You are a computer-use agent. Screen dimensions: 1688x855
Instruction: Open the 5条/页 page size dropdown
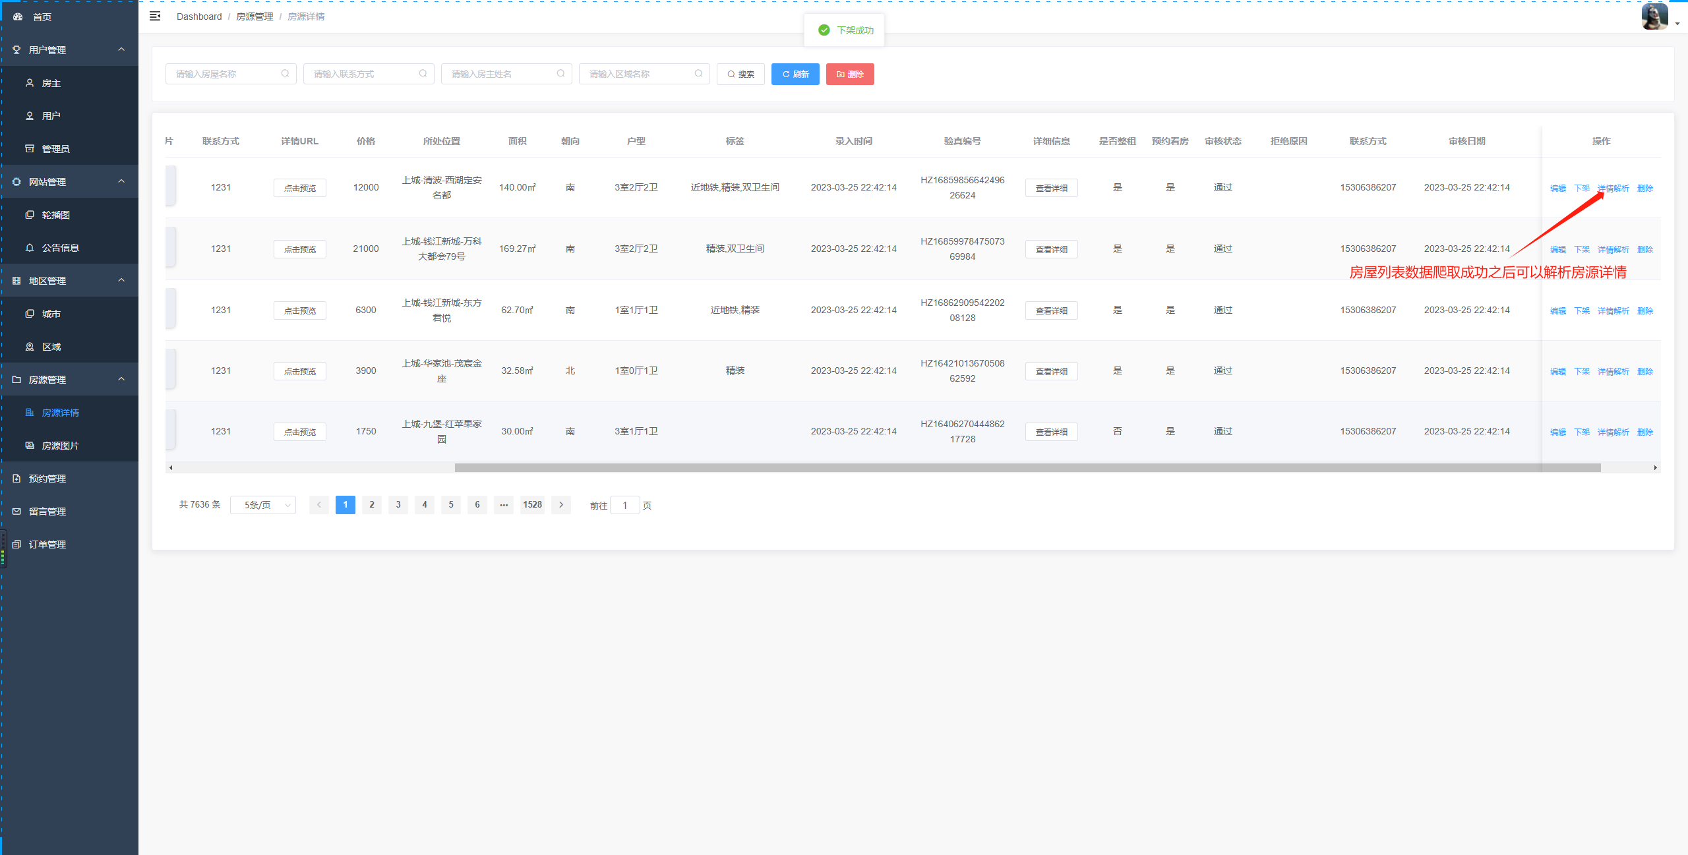coord(263,505)
